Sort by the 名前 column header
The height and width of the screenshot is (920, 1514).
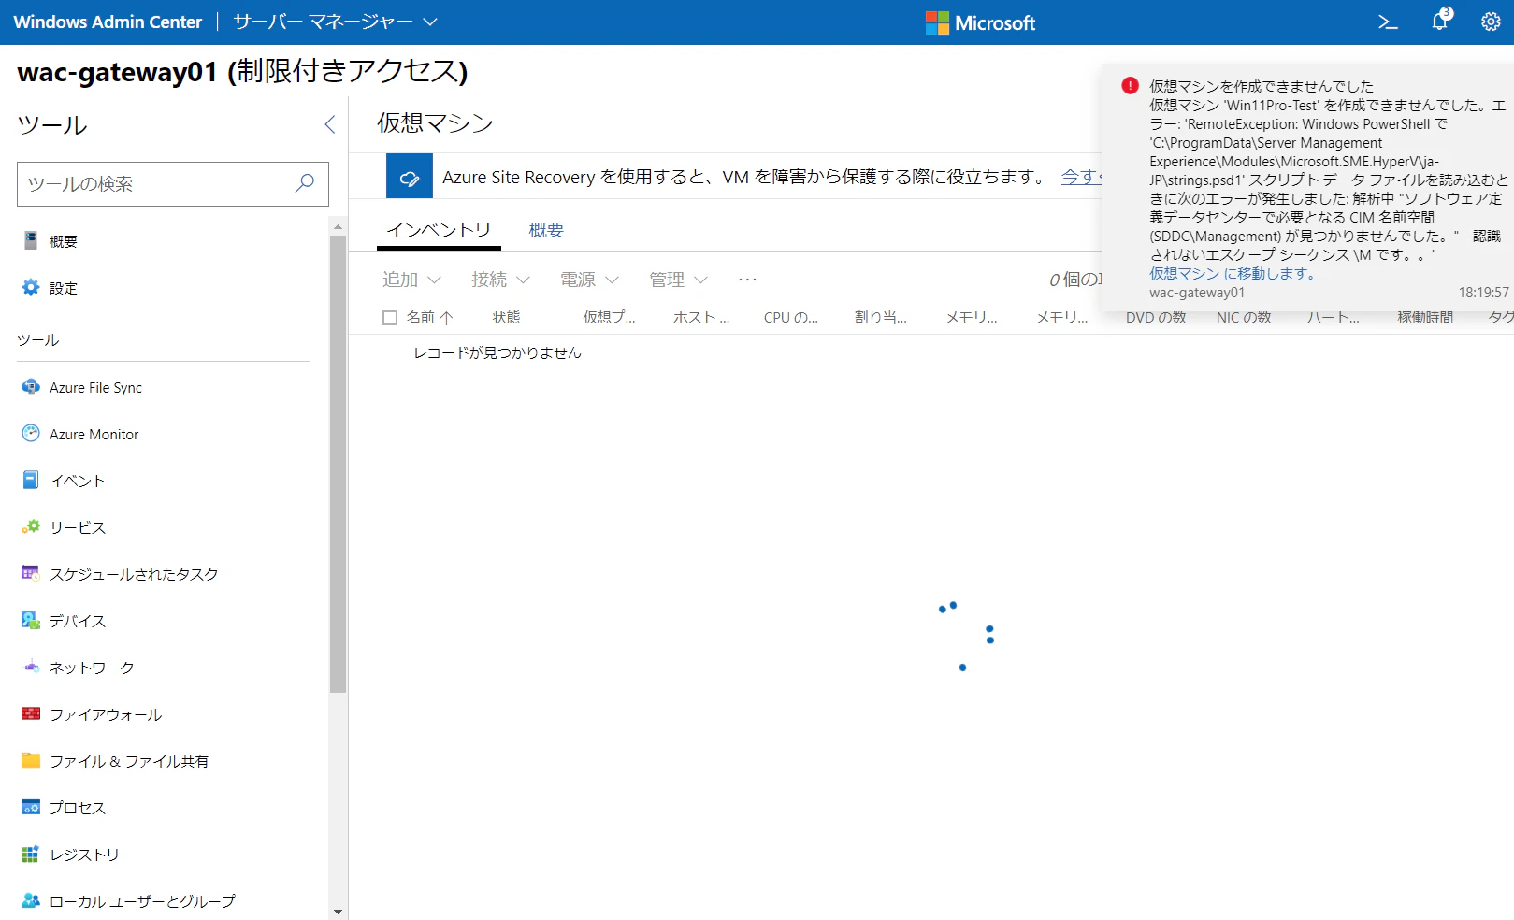429,318
